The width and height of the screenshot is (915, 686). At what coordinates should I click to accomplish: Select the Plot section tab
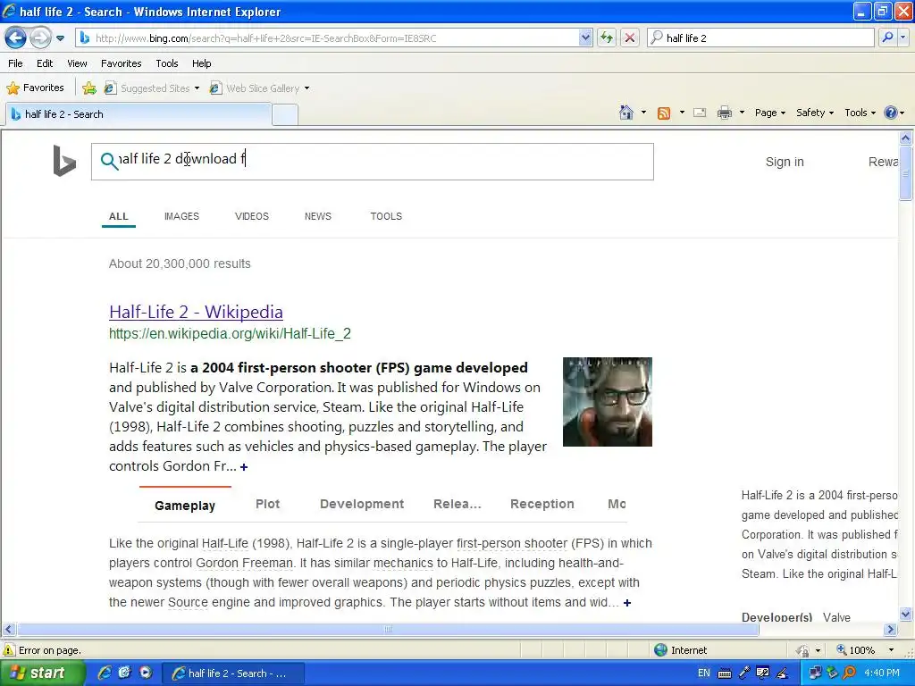point(267,504)
